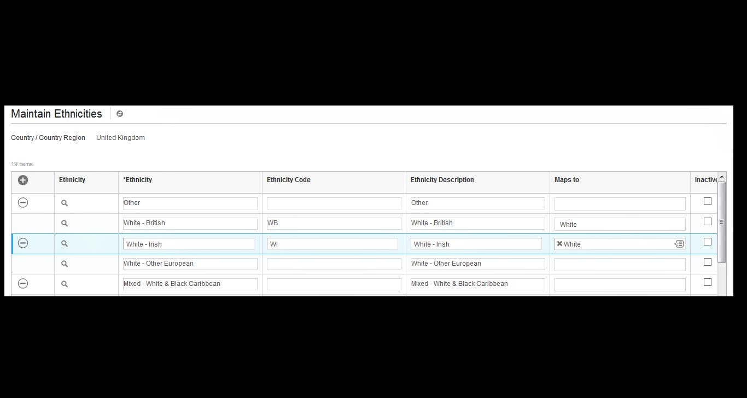Open the empty Maps to prompt for Other

[620, 203]
